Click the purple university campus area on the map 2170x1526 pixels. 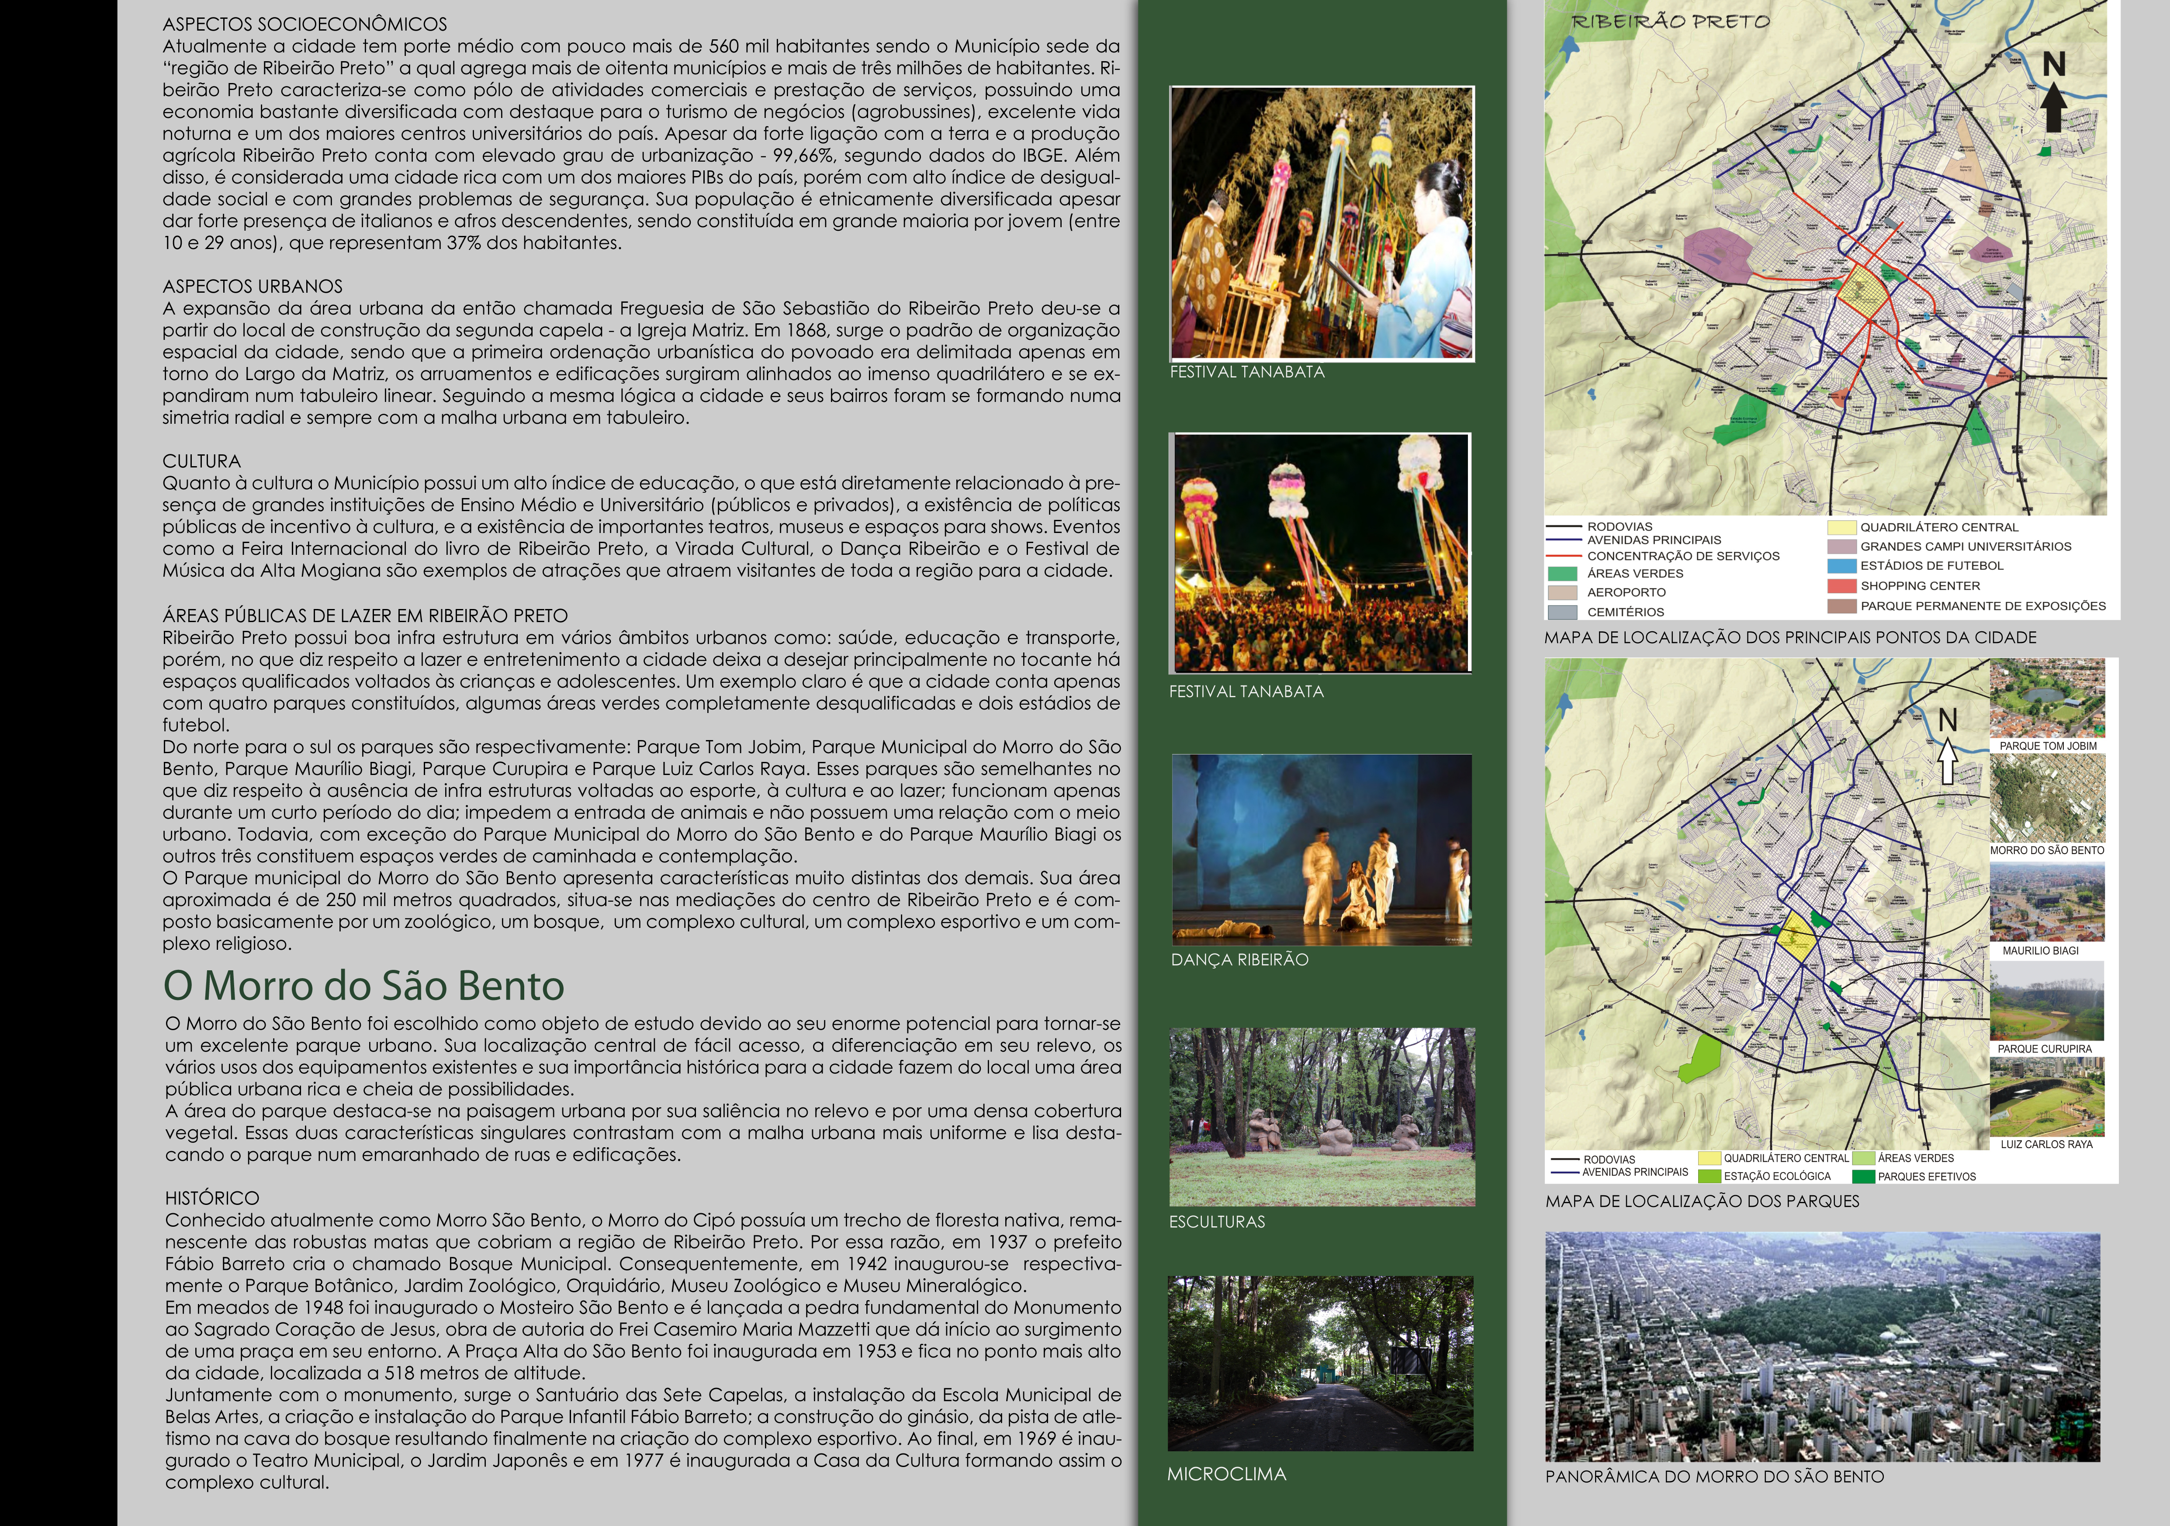pos(1717,254)
